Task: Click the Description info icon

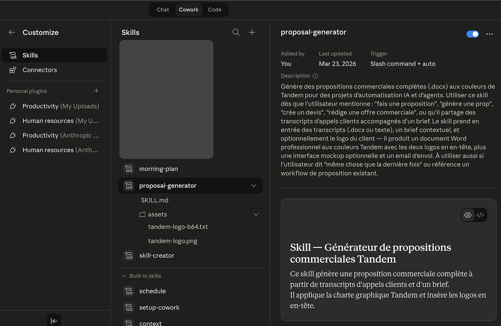Action: tap(315, 76)
